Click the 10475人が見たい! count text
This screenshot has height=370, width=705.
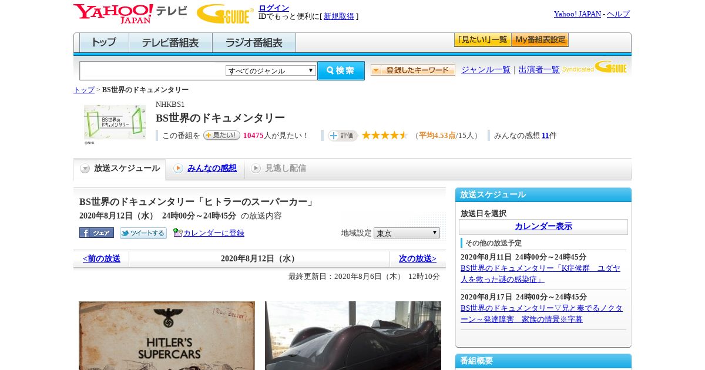pos(276,136)
